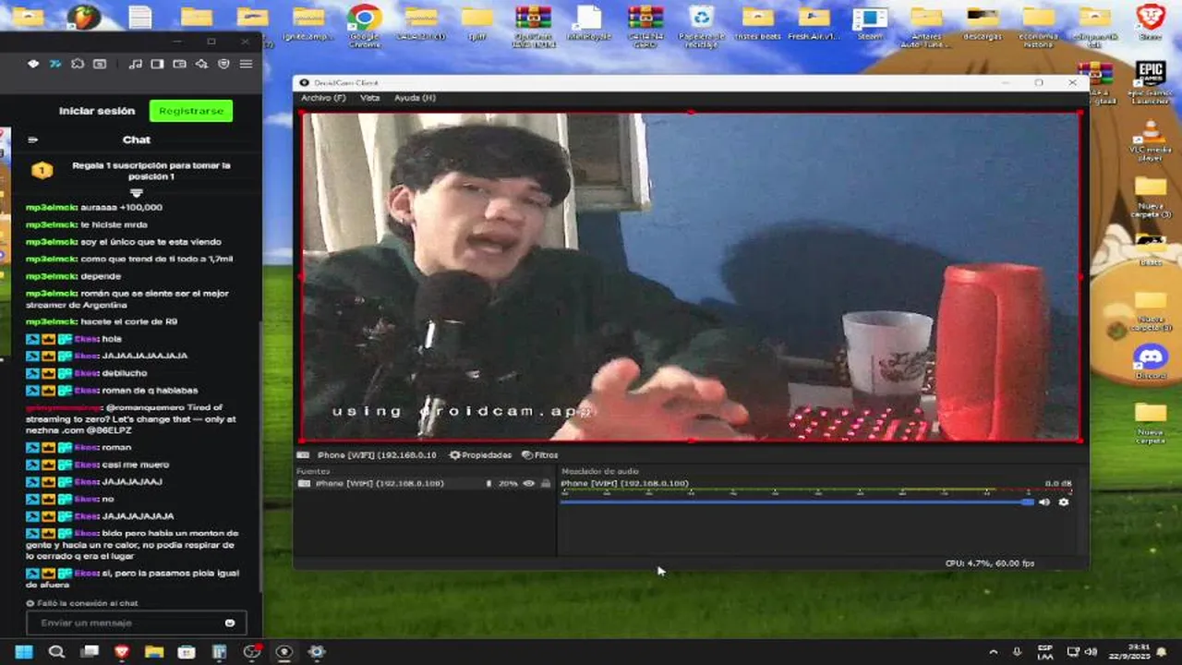Click the CPU and fps status text
Image resolution: width=1182 pixels, height=665 pixels.
[x=990, y=563]
